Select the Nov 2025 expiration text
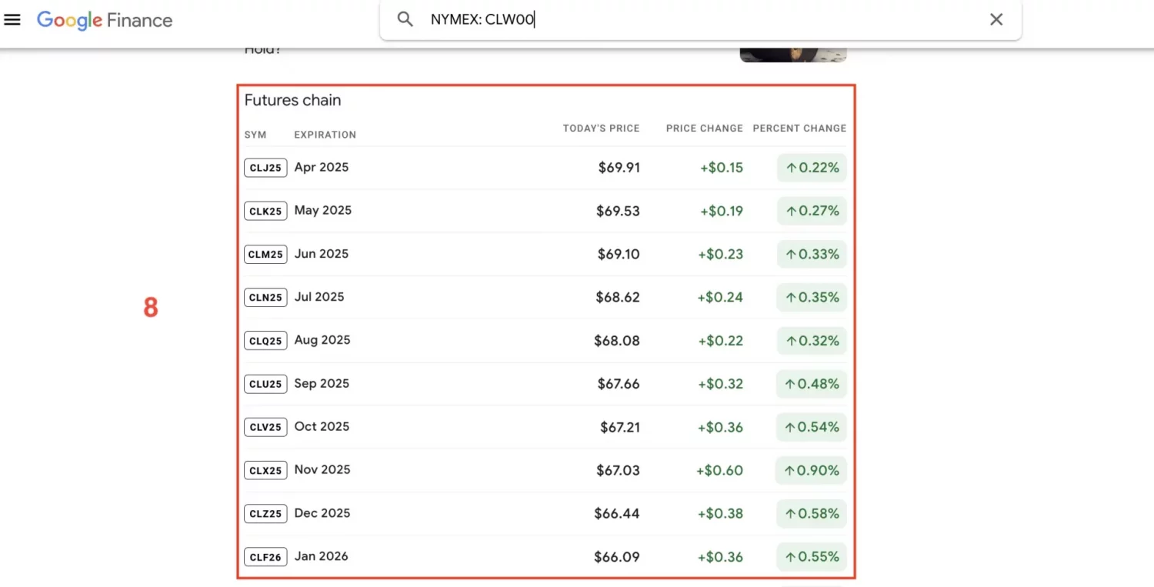 pyautogui.click(x=322, y=469)
